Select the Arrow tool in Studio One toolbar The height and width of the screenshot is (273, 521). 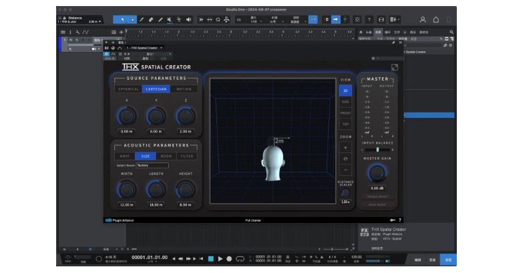coord(123,20)
